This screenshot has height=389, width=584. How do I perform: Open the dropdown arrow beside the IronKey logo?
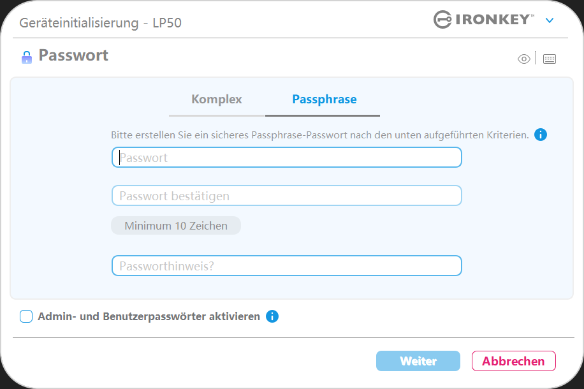[550, 20]
